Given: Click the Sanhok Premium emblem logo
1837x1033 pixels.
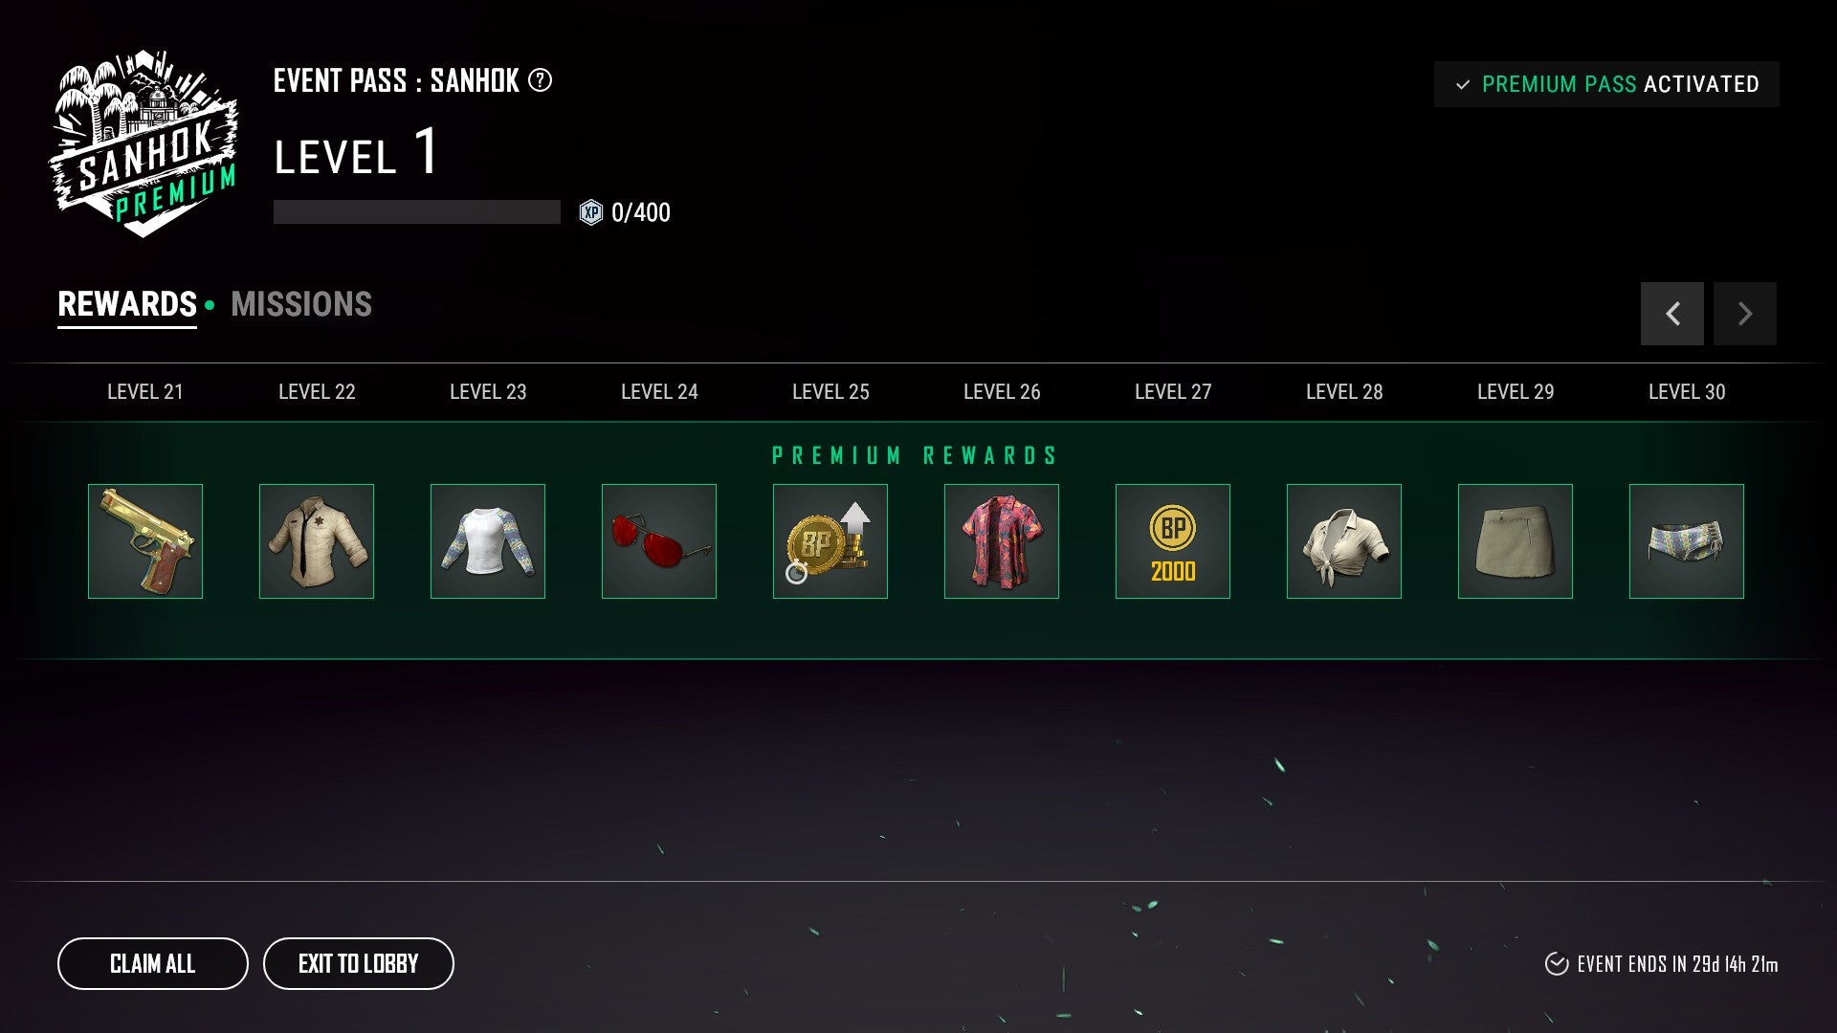Looking at the screenshot, I should coord(144,143).
